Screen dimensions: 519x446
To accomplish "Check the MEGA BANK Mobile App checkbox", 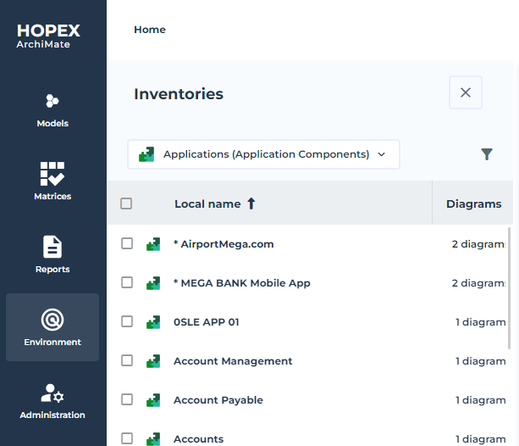I will [127, 283].
